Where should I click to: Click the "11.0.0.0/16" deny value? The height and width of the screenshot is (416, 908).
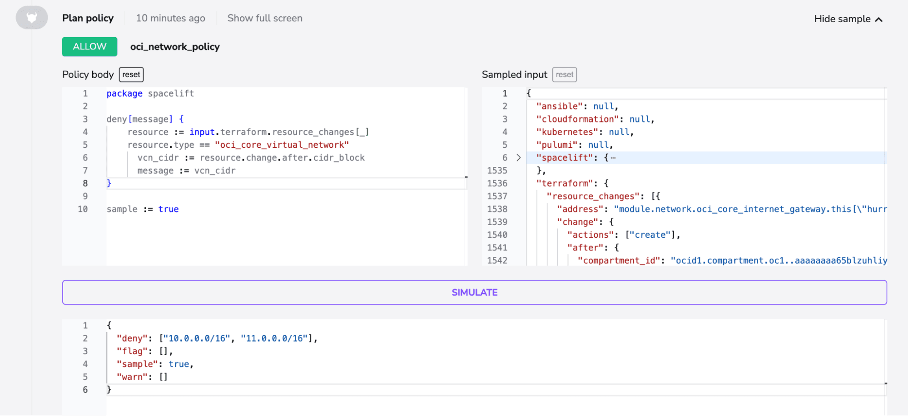pos(274,338)
